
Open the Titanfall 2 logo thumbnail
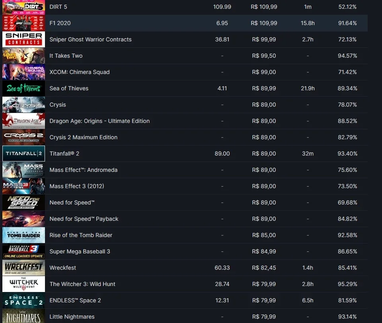[23, 154]
